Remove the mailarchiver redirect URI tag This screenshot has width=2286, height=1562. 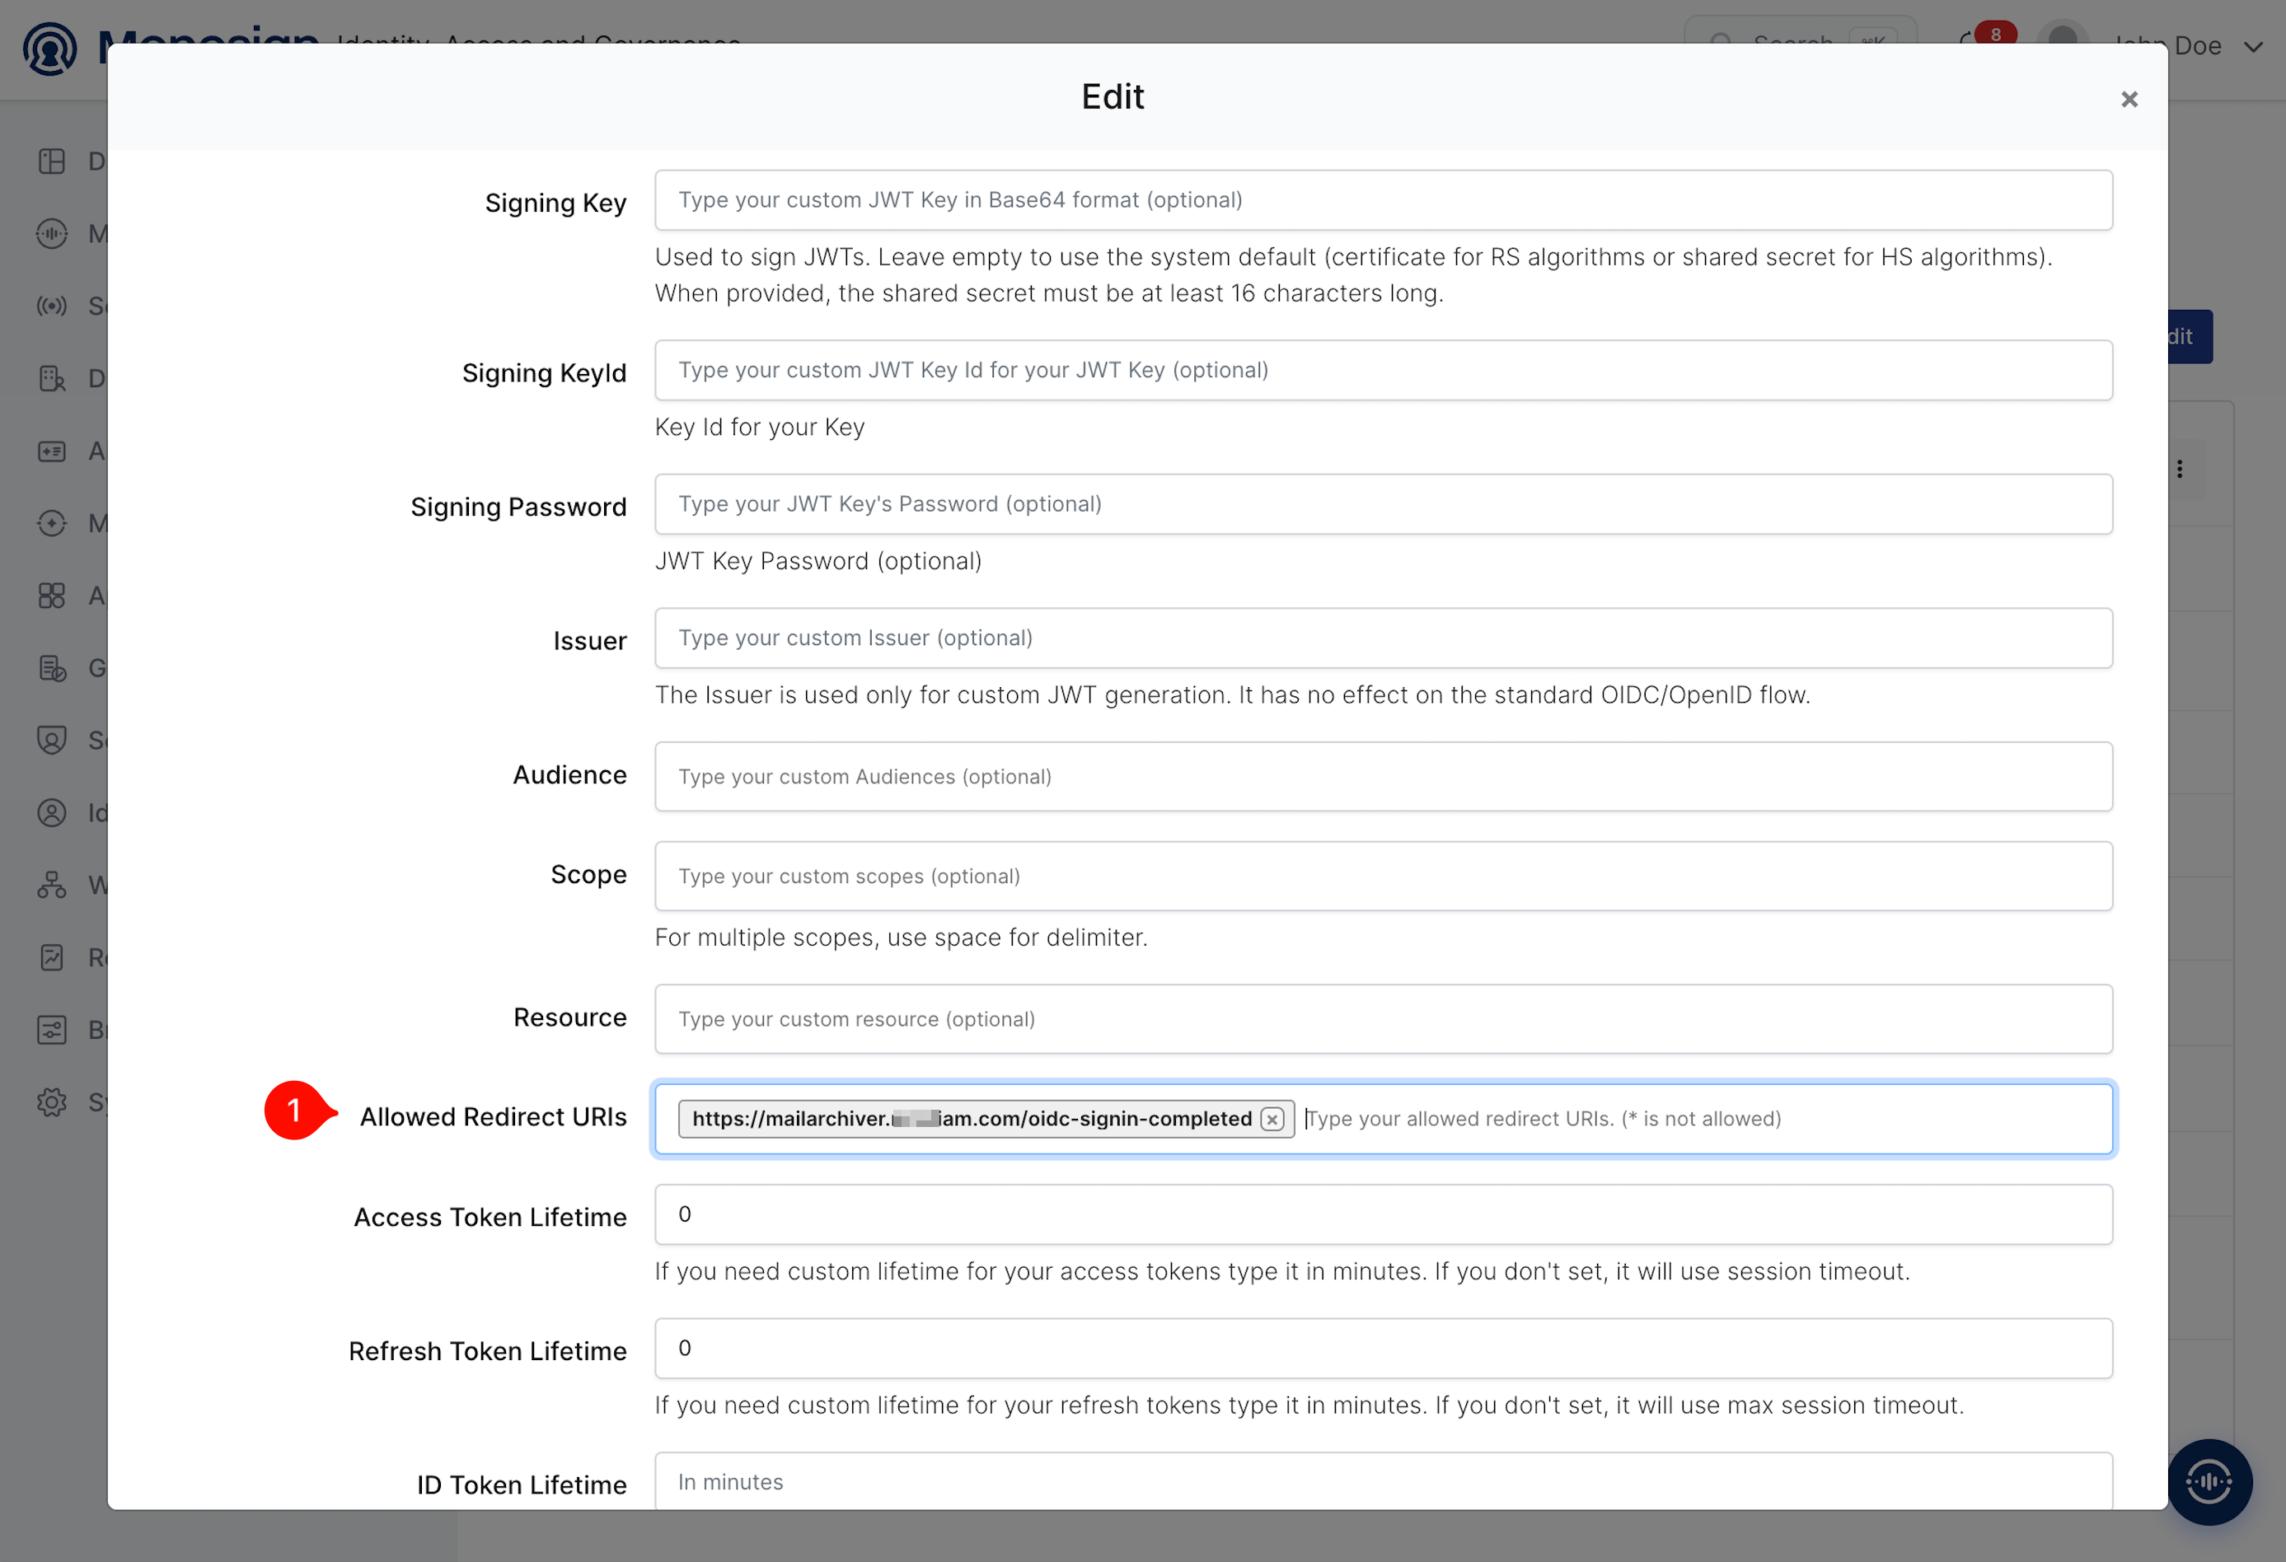1272,1120
